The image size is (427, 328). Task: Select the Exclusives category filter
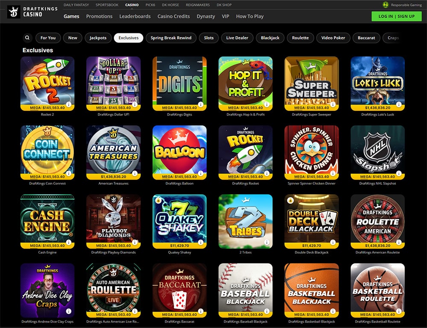pyautogui.click(x=129, y=38)
